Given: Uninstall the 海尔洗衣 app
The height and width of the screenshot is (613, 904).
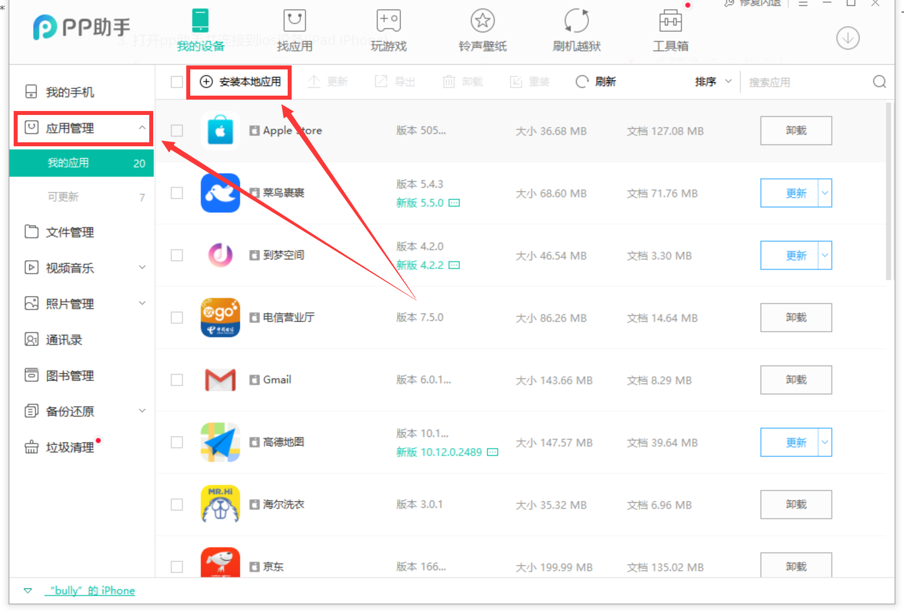Looking at the screenshot, I should (796, 504).
